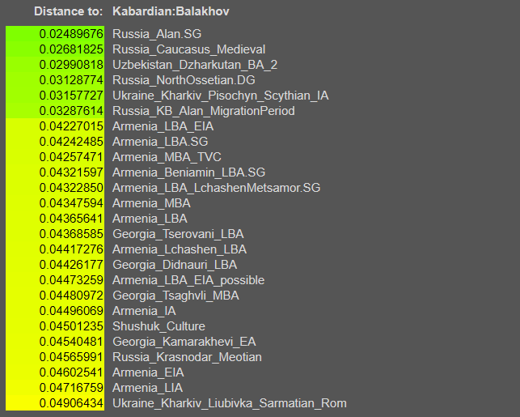Select Ukraine_Kharkiv_Liubivka_Sarmatian_Rom entry
The height and width of the screenshot is (417, 520).
point(230,403)
